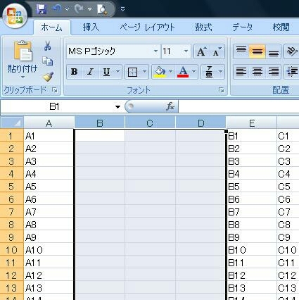Click cell containing A7
Viewport: 299px width, 300px height.
pyautogui.click(x=49, y=212)
